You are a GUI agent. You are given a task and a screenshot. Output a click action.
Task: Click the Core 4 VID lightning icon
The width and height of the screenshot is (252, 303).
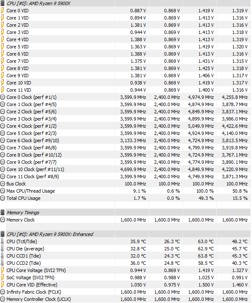[2, 39]
